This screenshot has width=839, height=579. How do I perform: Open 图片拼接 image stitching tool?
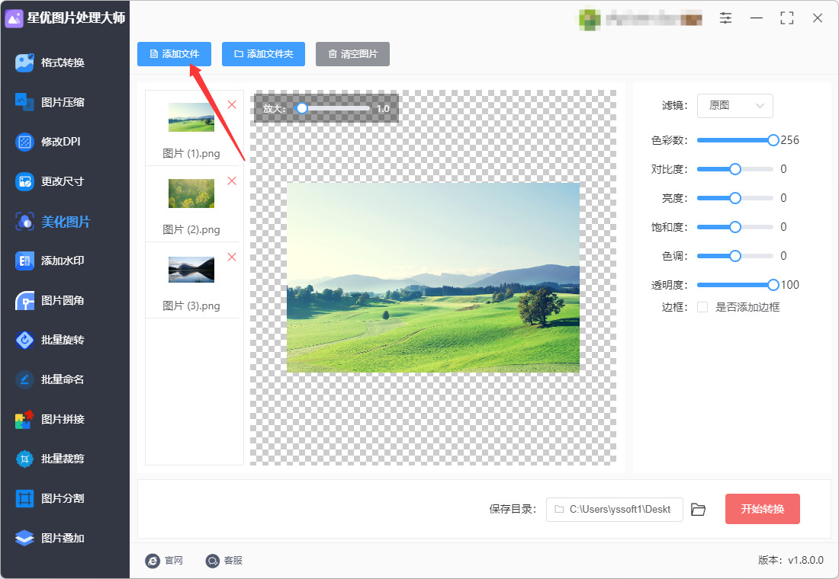[x=50, y=419]
